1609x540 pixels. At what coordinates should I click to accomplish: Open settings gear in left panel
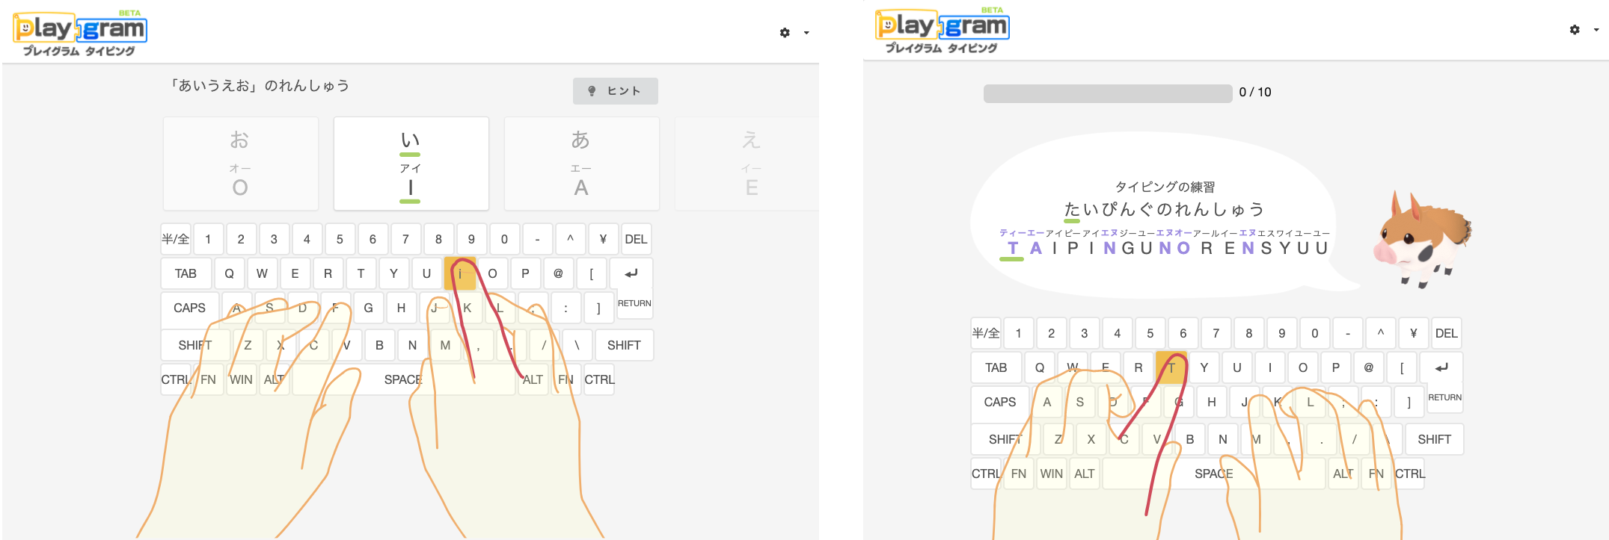pos(785,33)
